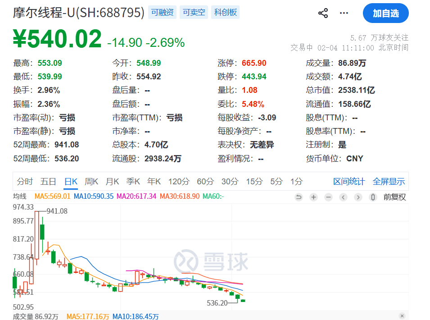
Task: Select the 周K chart tab
Action: (91, 182)
